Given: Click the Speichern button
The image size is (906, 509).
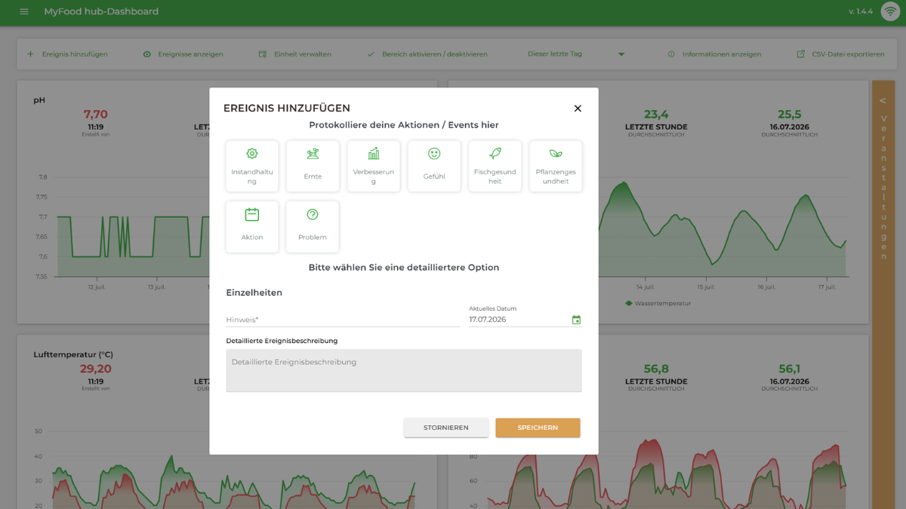Looking at the screenshot, I should tap(538, 428).
